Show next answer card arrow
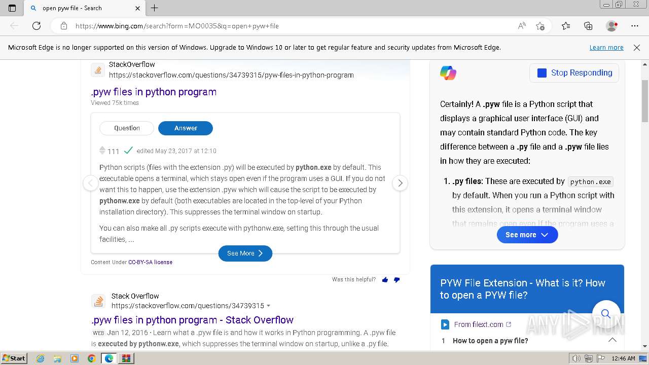The width and height of the screenshot is (649, 365). tap(400, 183)
